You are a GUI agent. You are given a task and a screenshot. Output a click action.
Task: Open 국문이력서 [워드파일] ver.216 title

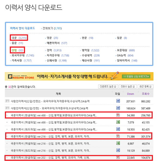click(50, 151)
